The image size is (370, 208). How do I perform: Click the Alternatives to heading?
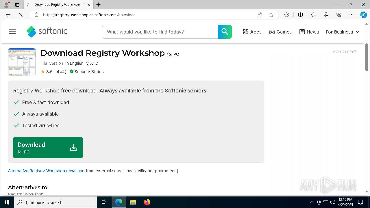click(27, 187)
